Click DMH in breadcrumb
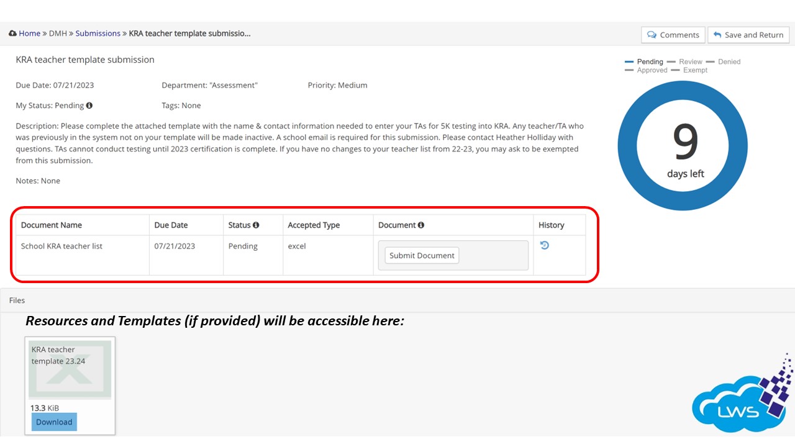This screenshot has width=795, height=447. click(x=58, y=34)
